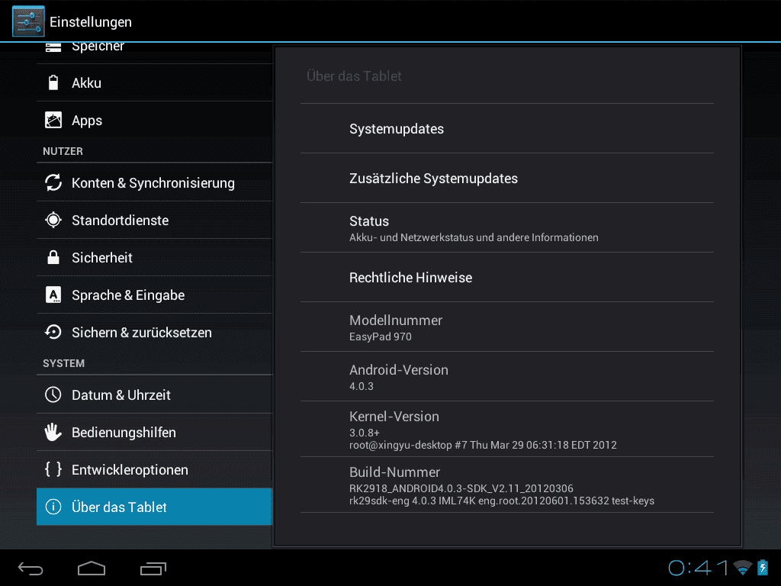This screenshot has width=781, height=586.
Task: Tap the restore icon for Sichern & zurücksetzen
Action: point(53,332)
